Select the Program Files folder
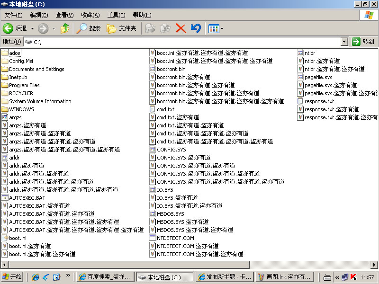Viewport: 379px width, 284px height. point(20,85)
